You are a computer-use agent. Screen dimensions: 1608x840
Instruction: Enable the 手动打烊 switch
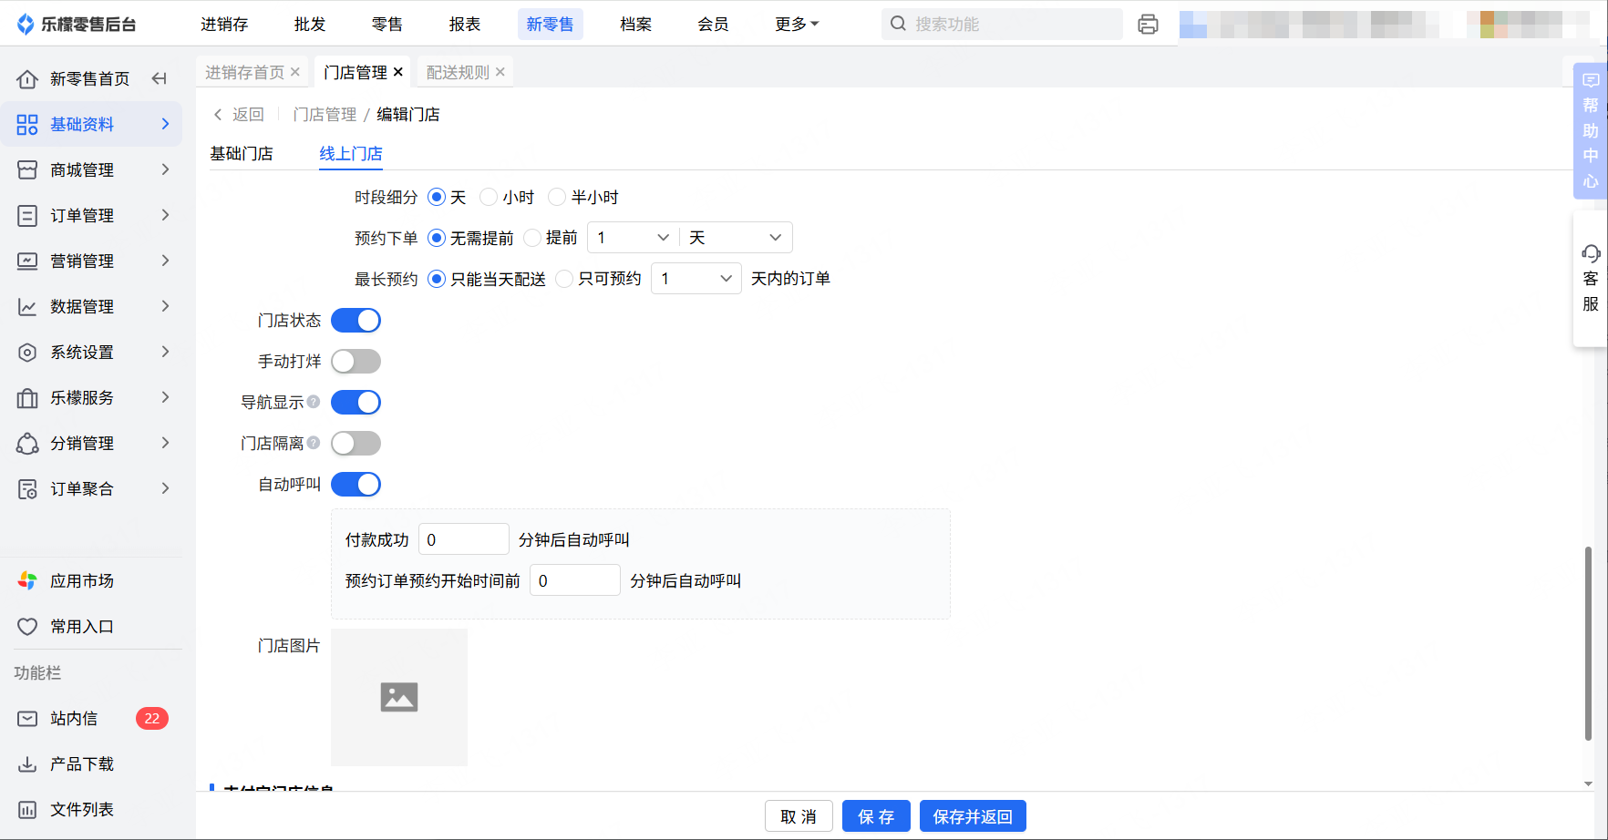pos(356,362)
